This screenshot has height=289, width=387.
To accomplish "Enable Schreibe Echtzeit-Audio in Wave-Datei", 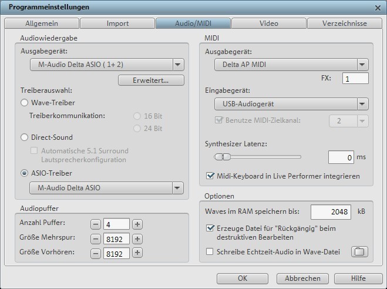I will (x=210, y=252).
